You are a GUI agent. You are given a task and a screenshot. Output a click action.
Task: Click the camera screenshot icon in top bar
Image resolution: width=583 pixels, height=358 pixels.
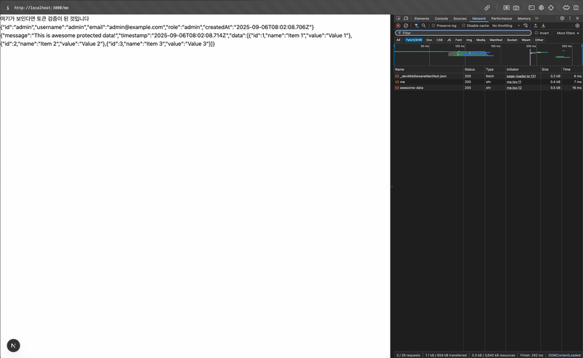[516, 7]
